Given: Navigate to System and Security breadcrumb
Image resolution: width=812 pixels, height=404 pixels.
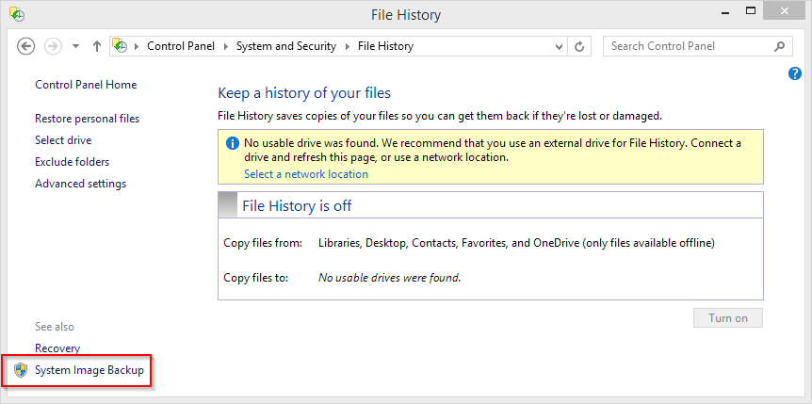Looking at the screenshot, I should pyautogui.click(x=286, y=46).
